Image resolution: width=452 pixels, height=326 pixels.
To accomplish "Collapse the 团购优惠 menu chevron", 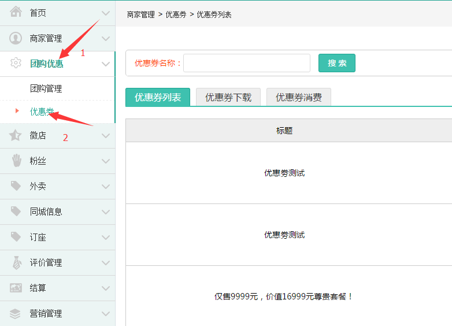I will point(106,64).
